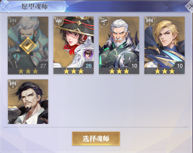Click the lotus class icon on hat girl card

tap(59, 21)
